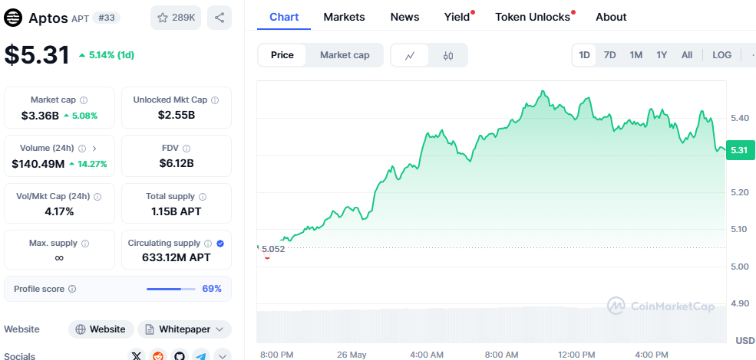Viewport: 756px width, 360px height.
Task: Open the Reddit social icon
Action: 158,356
